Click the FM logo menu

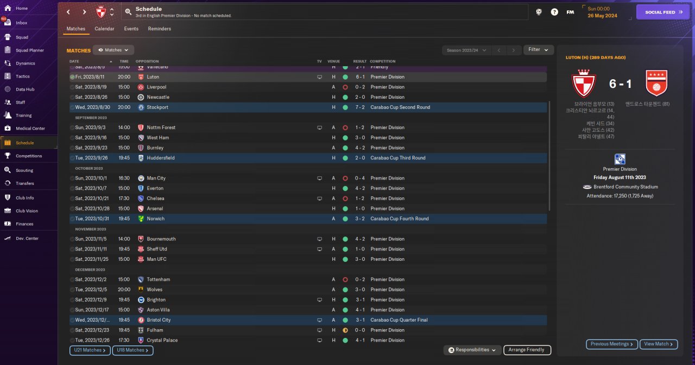tap(570, 12)
